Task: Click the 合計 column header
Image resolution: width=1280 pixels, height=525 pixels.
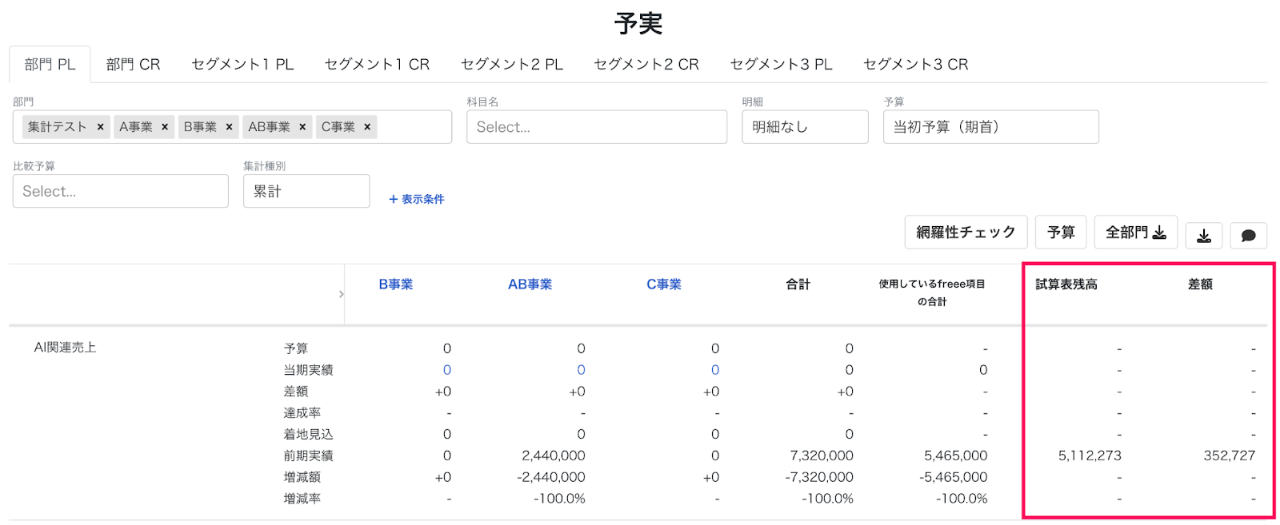Action: coord(798,284)
